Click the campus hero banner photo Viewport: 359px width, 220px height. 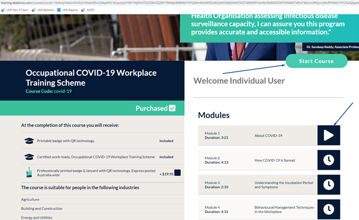[89, 38]
